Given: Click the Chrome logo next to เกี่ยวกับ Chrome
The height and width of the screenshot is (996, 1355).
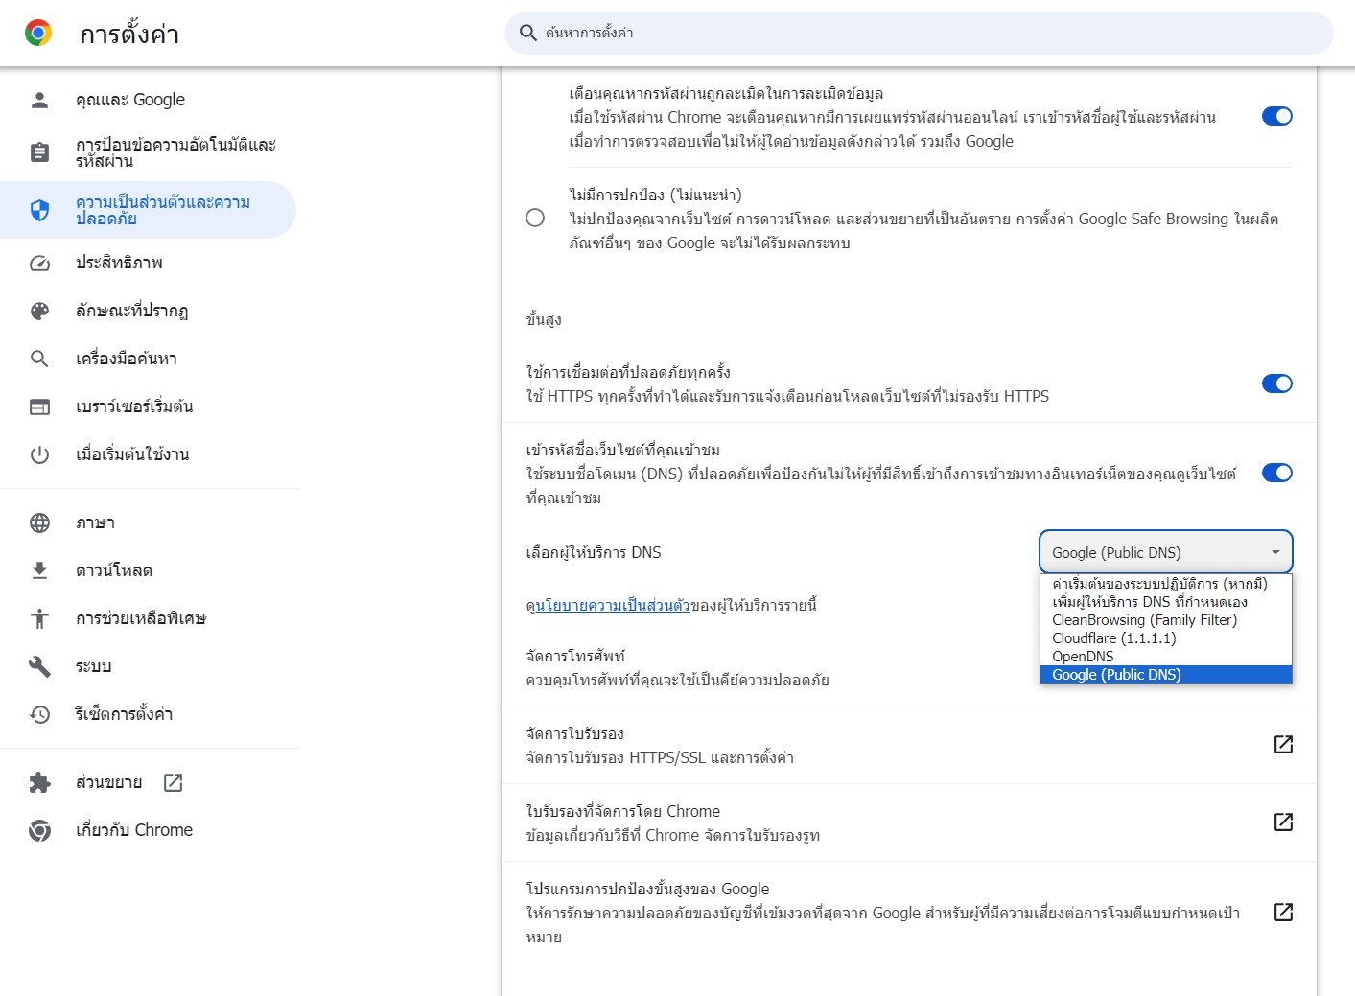Looking at the screenshot, I should tap(38, 830).
